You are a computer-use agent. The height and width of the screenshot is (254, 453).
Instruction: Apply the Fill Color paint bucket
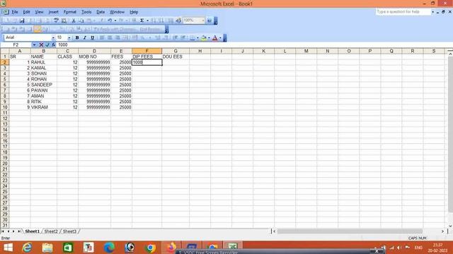[x=204, y=37]
